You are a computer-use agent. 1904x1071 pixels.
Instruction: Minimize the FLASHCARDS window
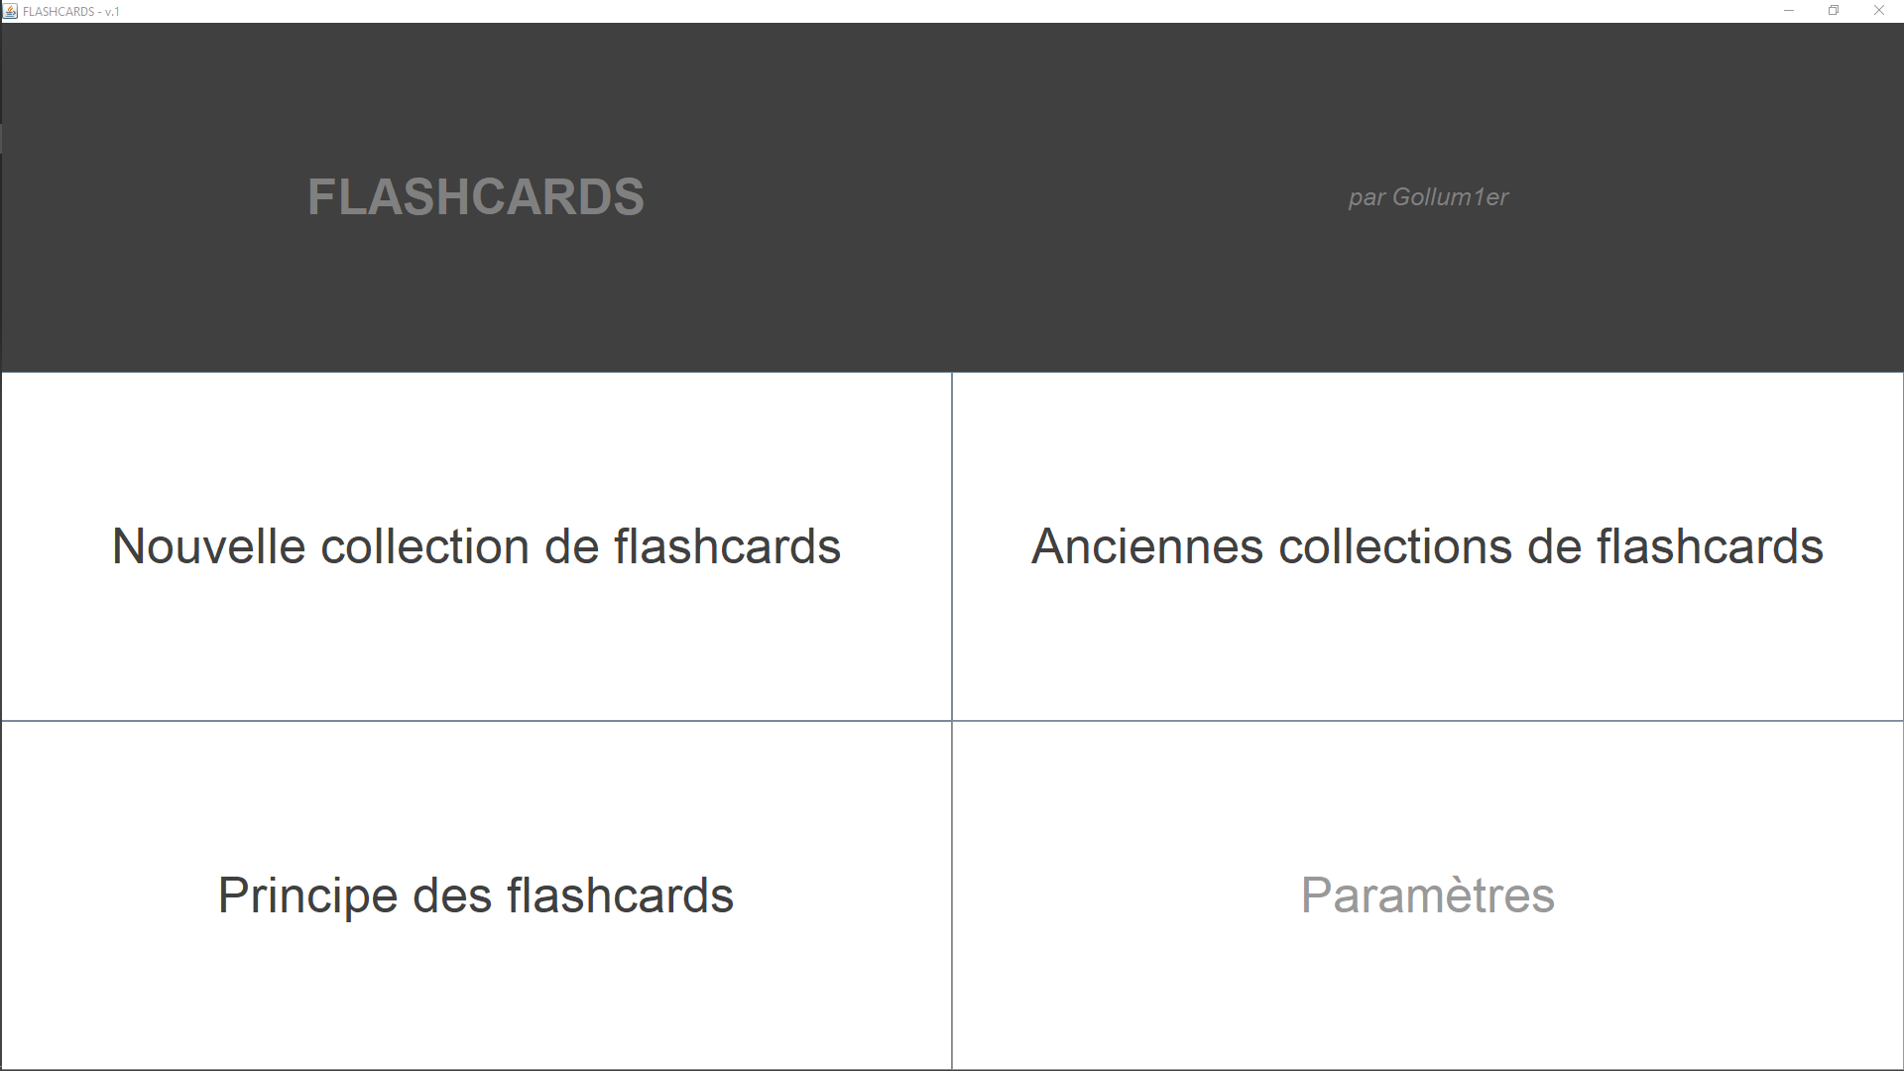click(x=1788, y=11)
